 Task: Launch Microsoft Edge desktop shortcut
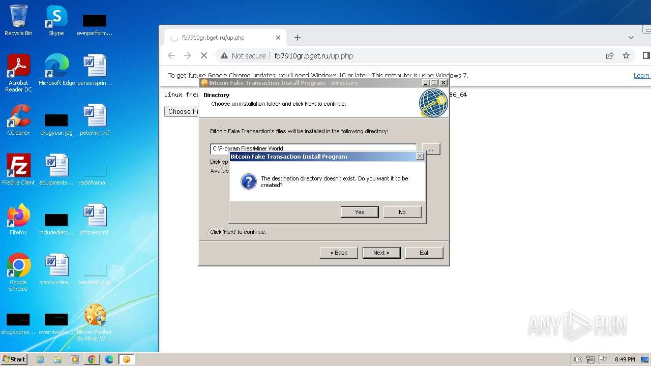coord(56,70)
